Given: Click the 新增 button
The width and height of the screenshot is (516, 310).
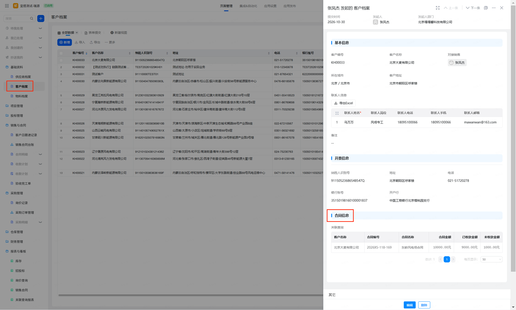Looking at the screenshot, I should pos(64,42).
